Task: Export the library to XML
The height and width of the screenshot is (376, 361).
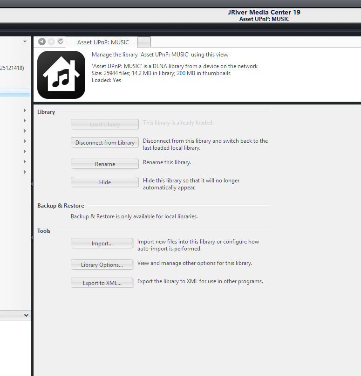Action: pyautogui.click(x=102, y=283)
